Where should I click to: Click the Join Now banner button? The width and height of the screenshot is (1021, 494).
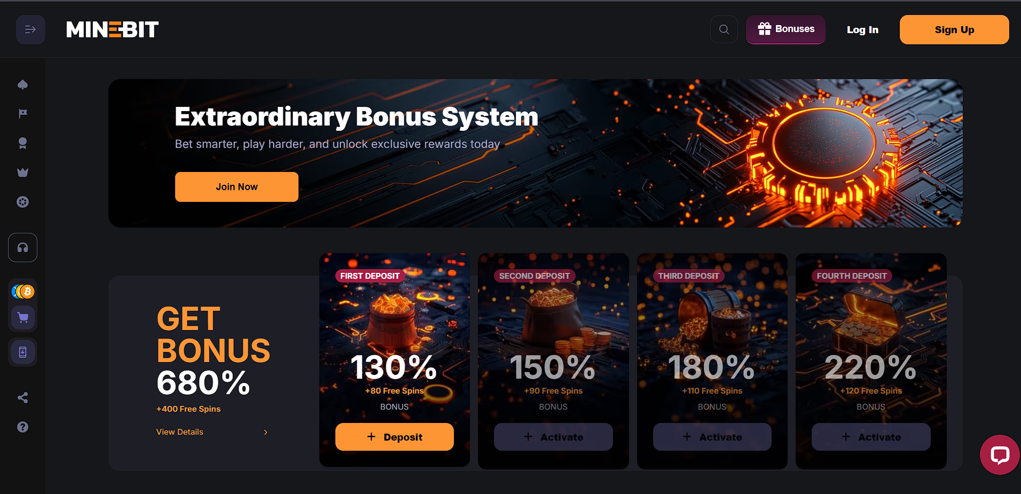(x=237, y=187)
